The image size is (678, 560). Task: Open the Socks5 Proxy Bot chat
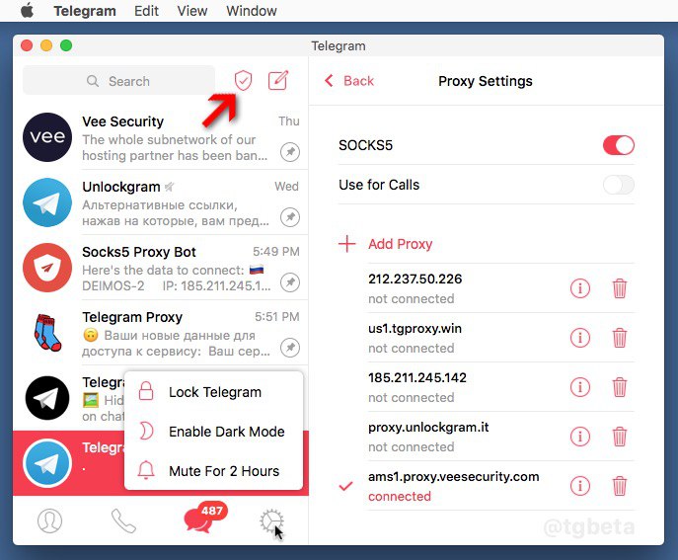pos(161,268)
